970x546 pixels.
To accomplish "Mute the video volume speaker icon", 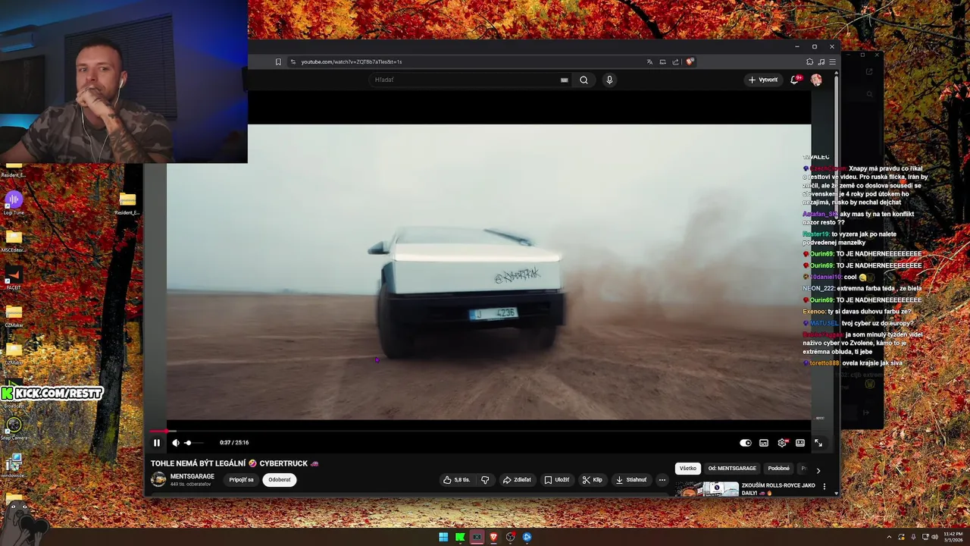I will (176, 443).
